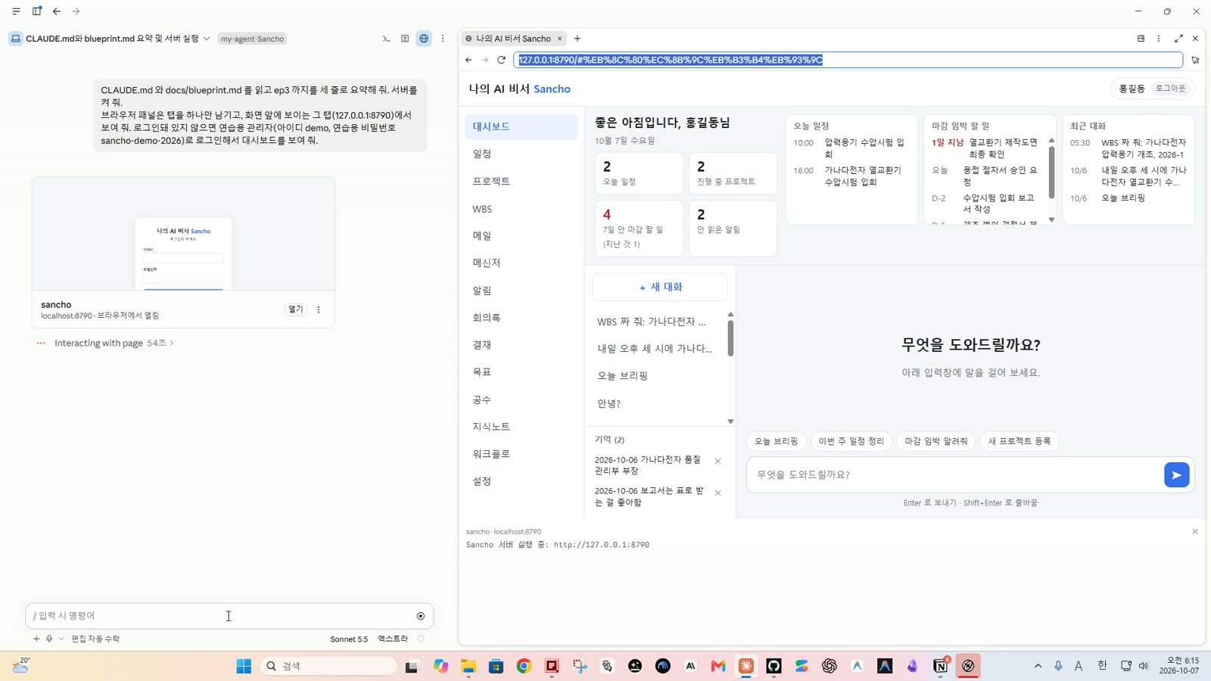1211x681 pixels.
Task: Click the 마감 임박 알려줘 chip
Action: point(936,441)
